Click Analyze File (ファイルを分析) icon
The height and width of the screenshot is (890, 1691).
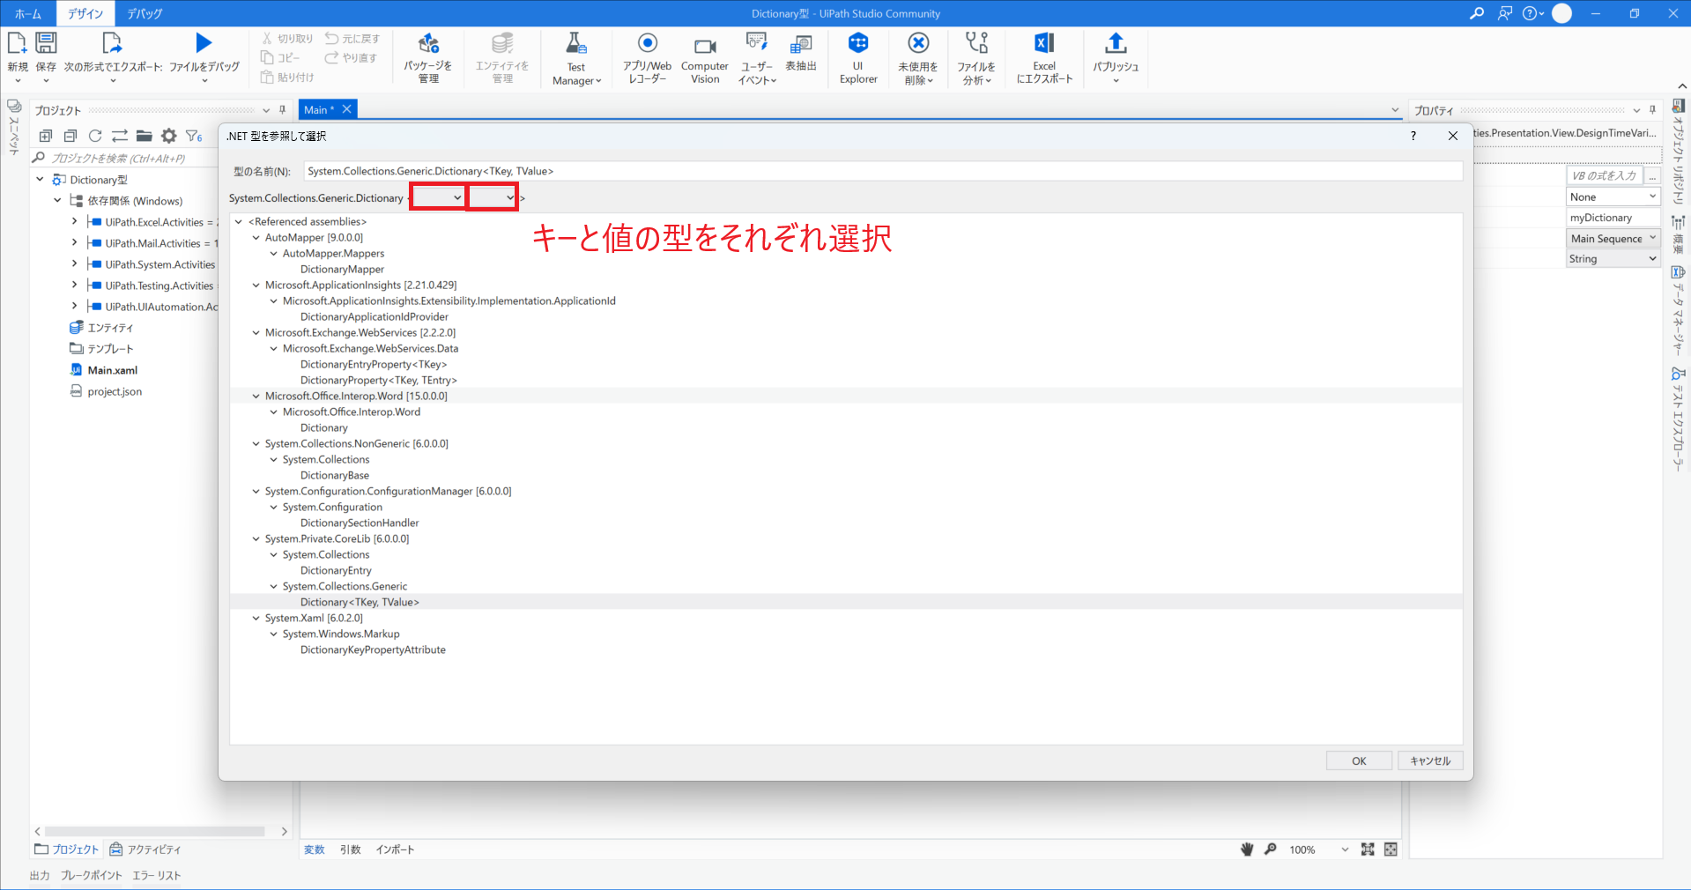976,42
